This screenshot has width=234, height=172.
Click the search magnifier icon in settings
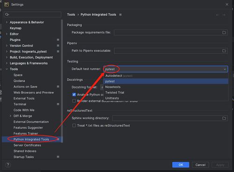coord(7,14)
